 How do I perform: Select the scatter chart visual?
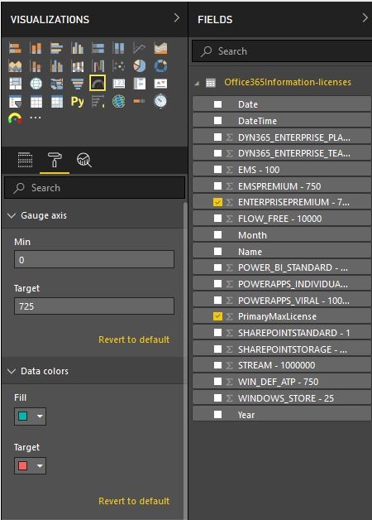tap(118, 66)
